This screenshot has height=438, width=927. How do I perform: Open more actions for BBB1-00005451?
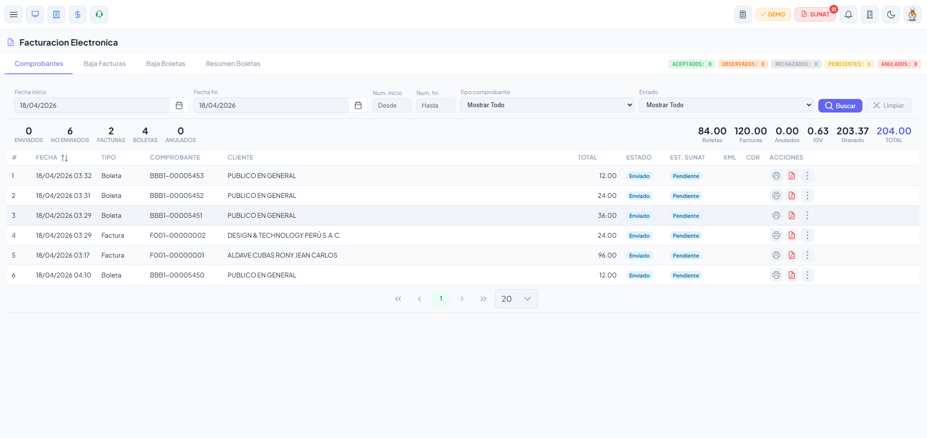(x=808, y=215)
